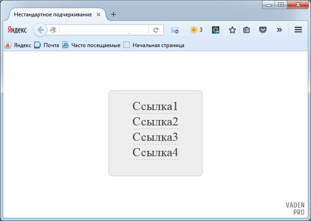This screenshot has height=221, width=311.
Task: Click the blue @ key toolbar icon
Action: [216, 30]
